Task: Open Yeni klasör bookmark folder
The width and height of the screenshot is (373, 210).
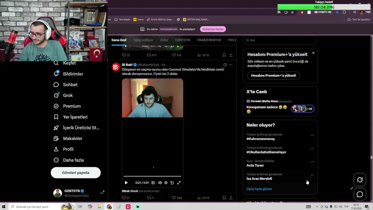Action: (x=122, y=20)
